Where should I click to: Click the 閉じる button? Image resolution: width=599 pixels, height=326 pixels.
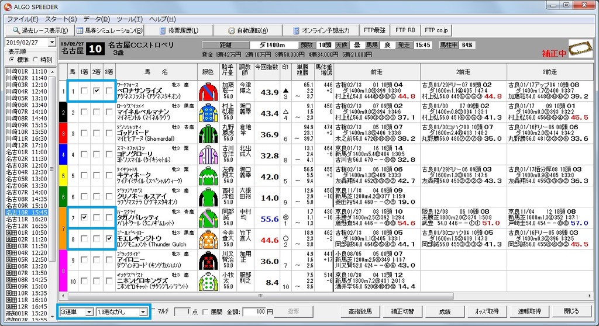[572, 311]
